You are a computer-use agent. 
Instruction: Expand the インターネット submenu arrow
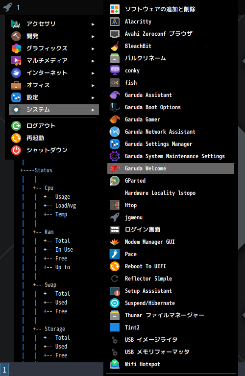point(93,73)
